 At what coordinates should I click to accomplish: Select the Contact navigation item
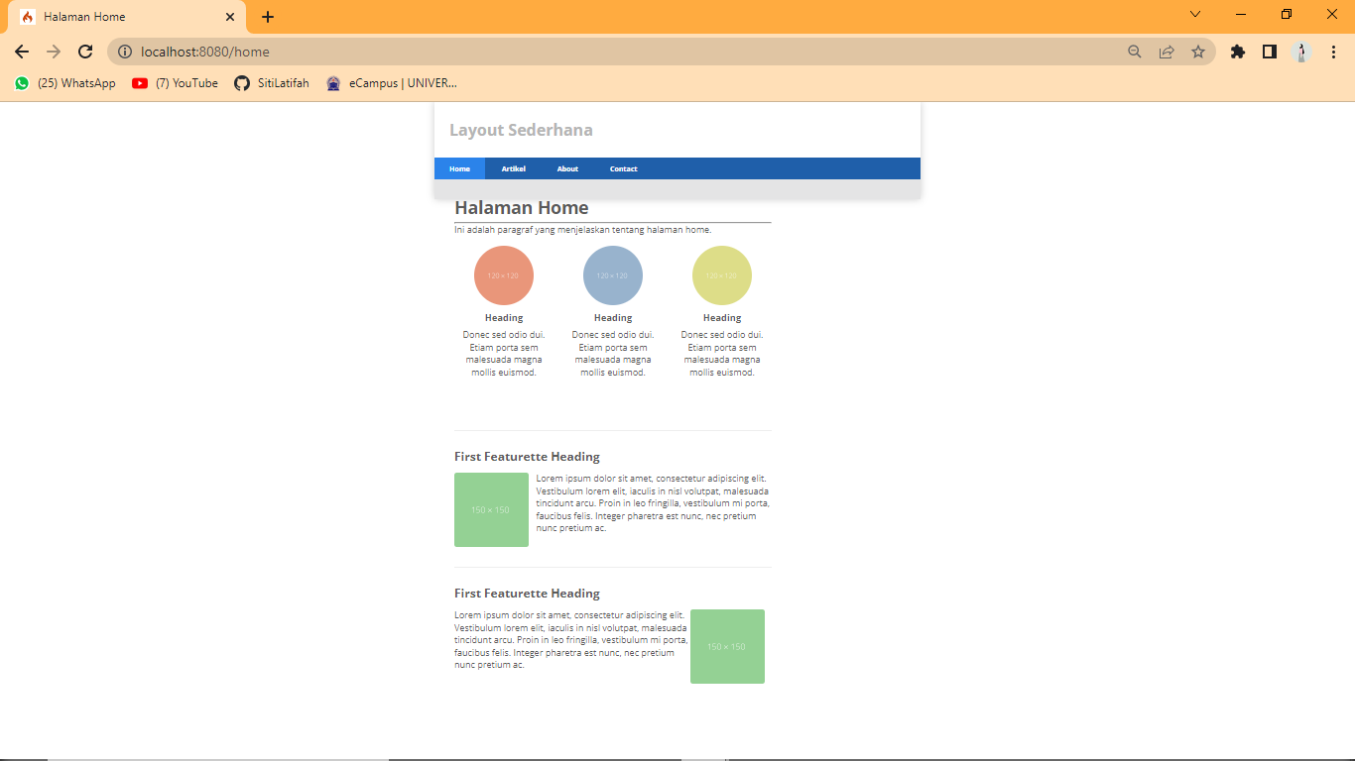coord(623,168)
